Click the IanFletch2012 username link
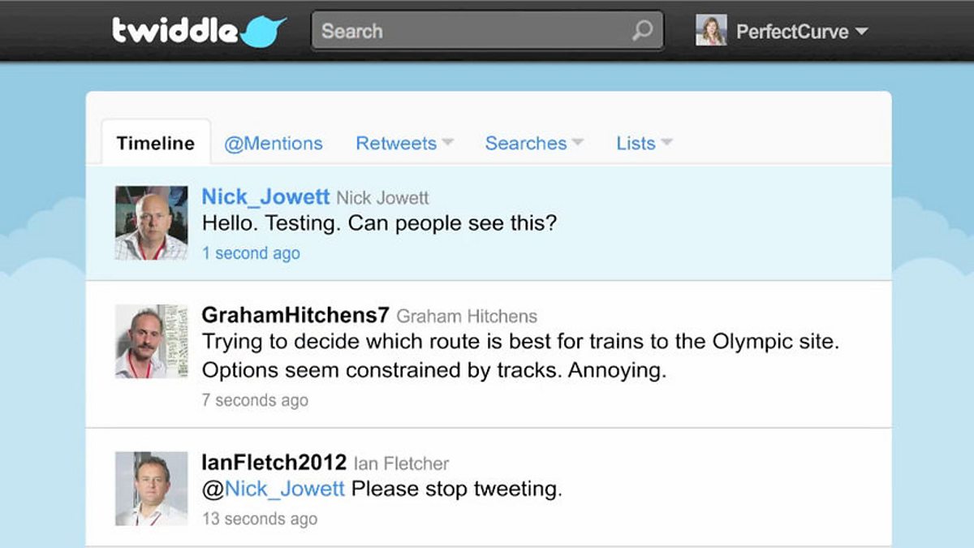974x548 pixels. (274, 463)
